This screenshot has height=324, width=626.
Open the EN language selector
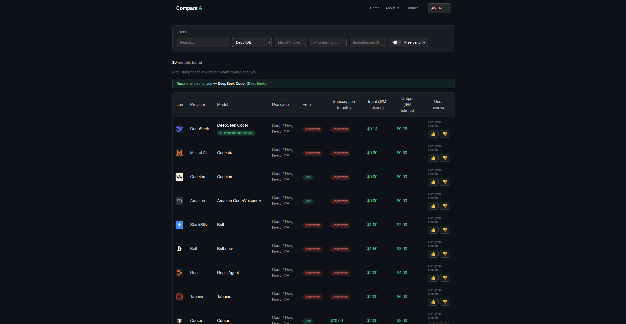click(x=439, y=8)
